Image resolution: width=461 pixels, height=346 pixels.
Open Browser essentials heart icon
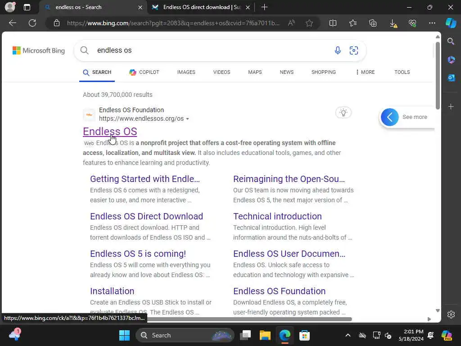pos(412,23)
